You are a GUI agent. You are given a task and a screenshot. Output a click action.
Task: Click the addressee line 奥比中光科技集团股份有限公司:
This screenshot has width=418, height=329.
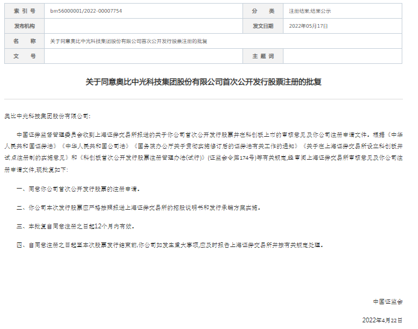point(48,116)
